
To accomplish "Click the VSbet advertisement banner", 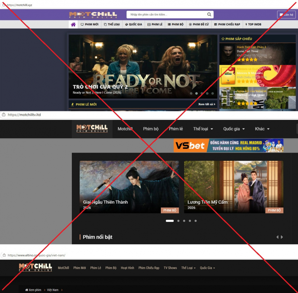I will point(228,146).
